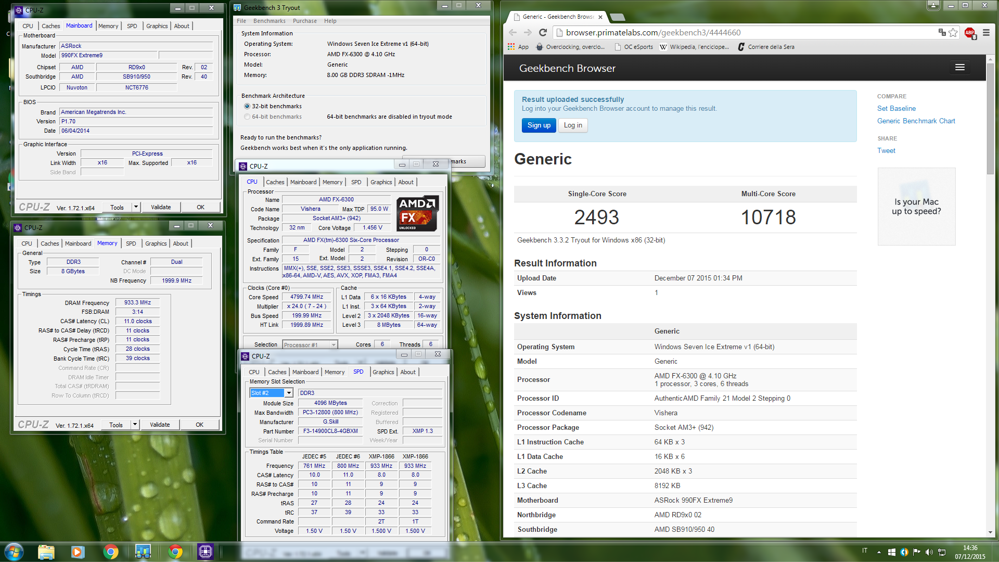Open the translate page icon in address bar
Screen dimensions: 999x562
pos(942,32)
